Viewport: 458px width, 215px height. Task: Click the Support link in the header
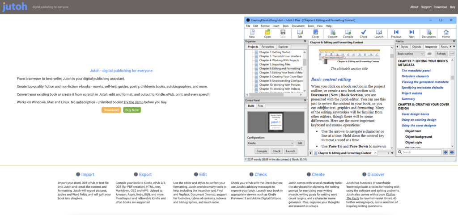[426, 7]
